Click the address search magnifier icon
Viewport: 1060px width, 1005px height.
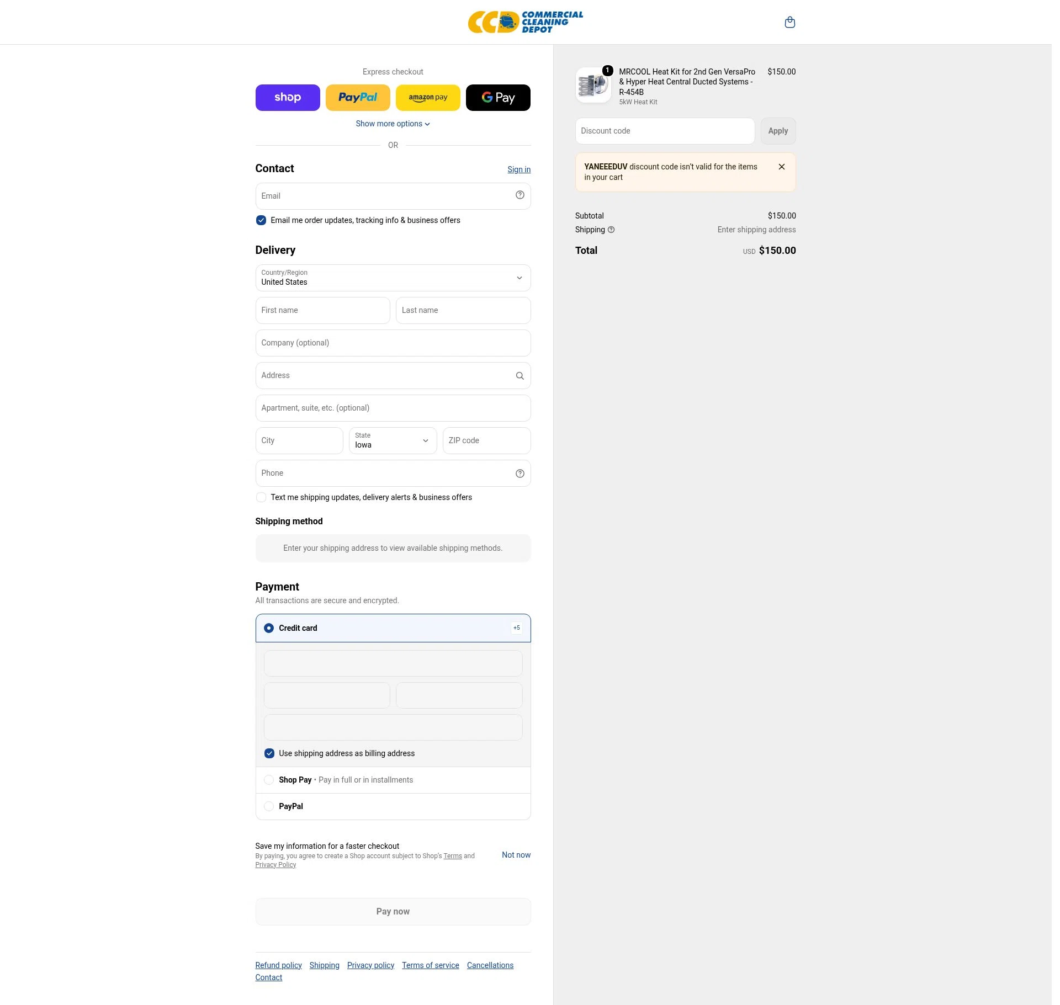pyautogui.click(x=520, y=376)
